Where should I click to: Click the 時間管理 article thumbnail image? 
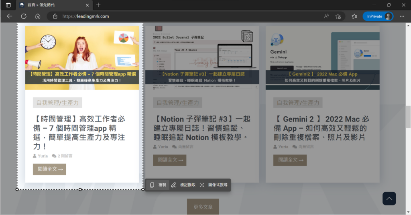82,58
